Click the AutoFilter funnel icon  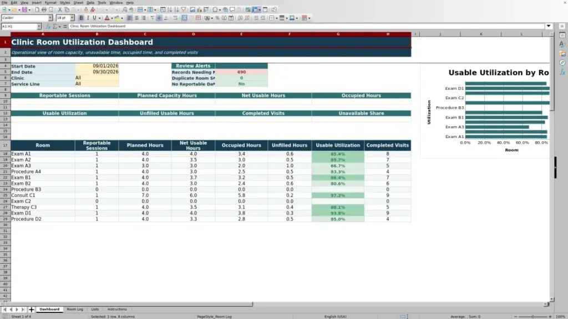pos(184,10)
